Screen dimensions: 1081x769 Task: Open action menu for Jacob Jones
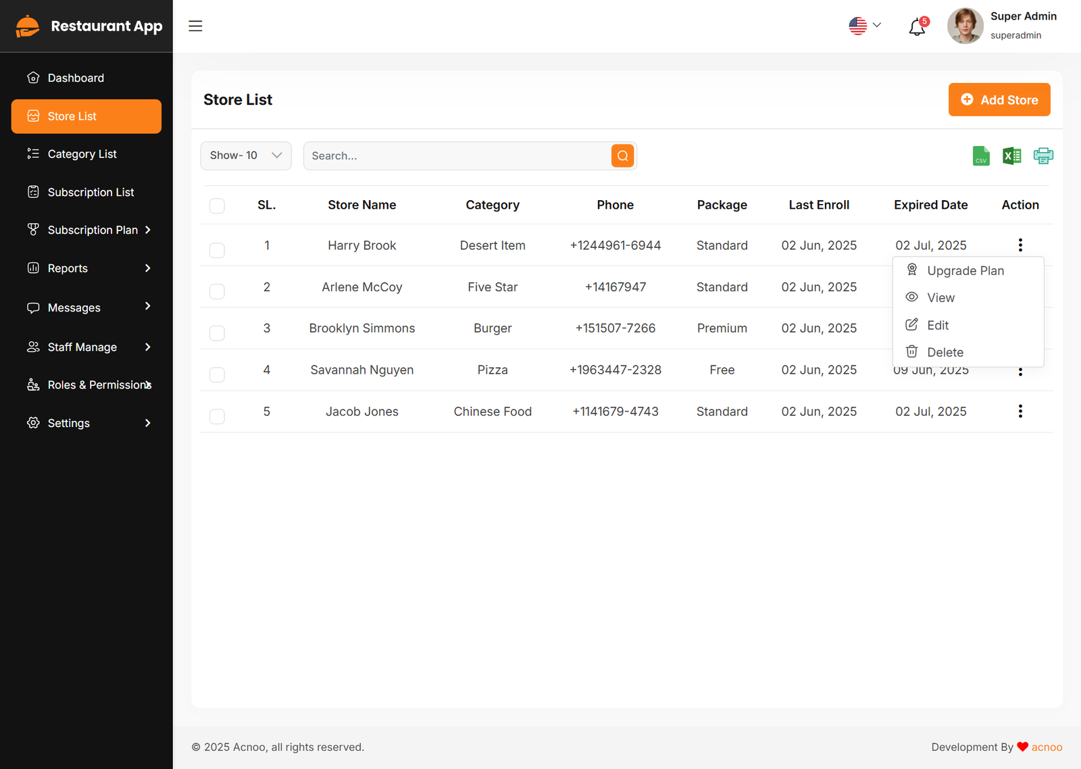coord(1020,412)
